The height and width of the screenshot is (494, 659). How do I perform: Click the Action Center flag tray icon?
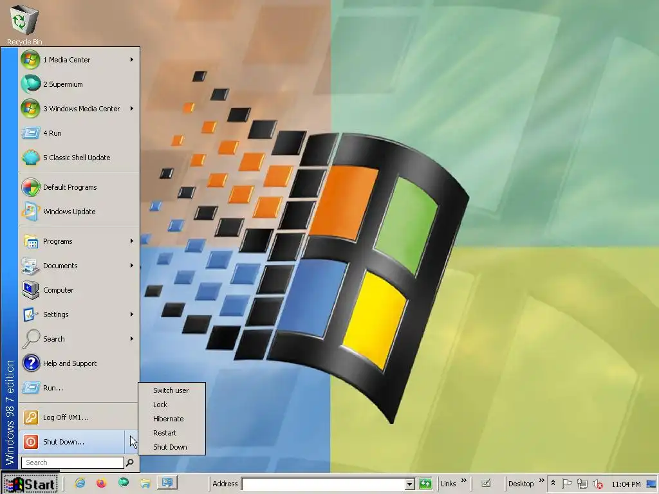[x=567, y=484]
